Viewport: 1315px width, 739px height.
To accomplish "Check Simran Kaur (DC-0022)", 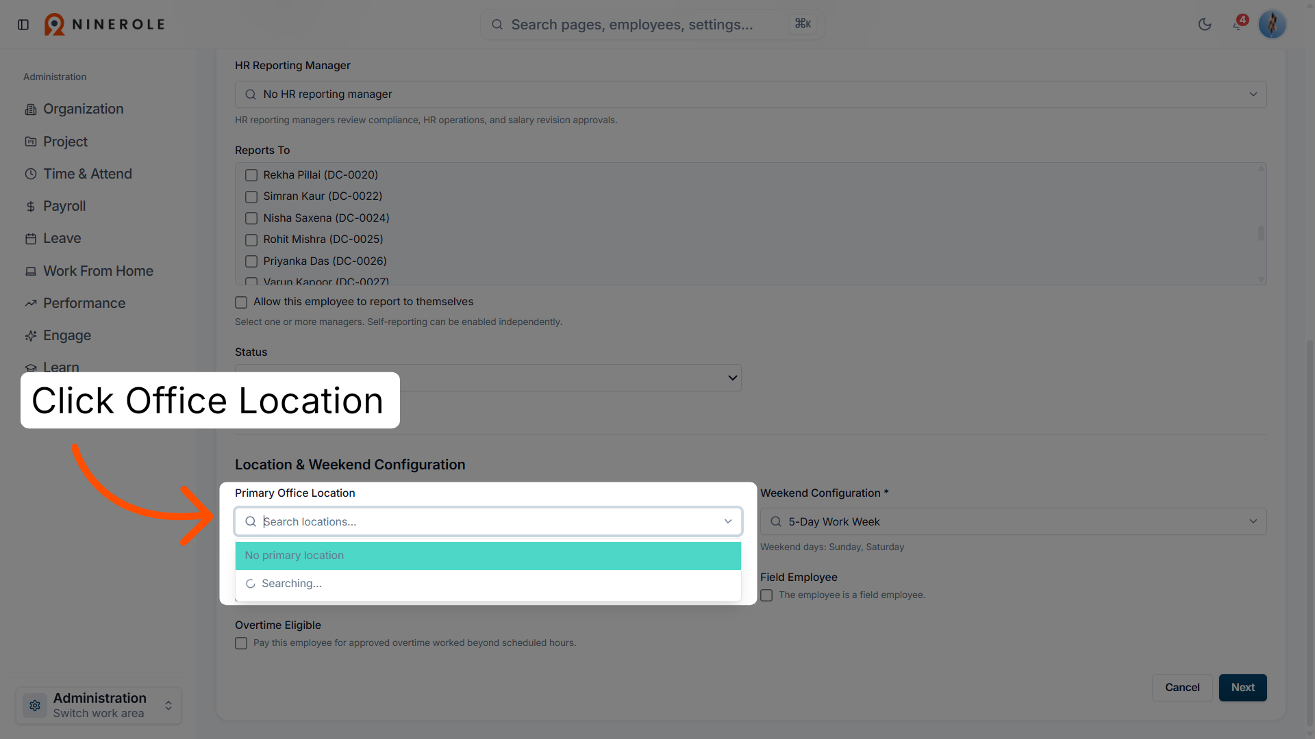I will [x=251, y=197].
